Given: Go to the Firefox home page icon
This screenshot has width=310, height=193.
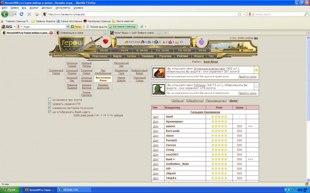Looking at the screenshot, I should pyautogui.click(x=37, y=14).
